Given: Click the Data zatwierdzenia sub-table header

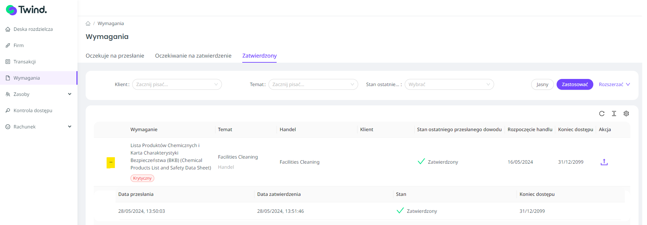Looking at the screenshot, I should (279, 194).
